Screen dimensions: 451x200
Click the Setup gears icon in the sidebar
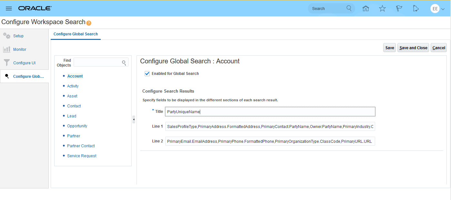pos(6,36)
